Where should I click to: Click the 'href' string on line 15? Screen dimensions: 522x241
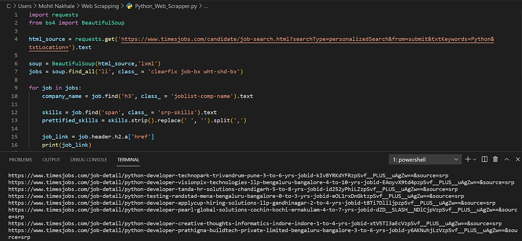(141, 137)
